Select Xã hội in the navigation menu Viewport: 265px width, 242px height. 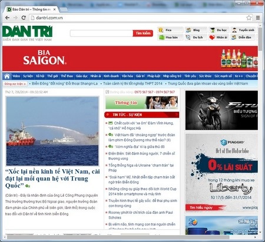pyautogui.click(x=40, y=76)
